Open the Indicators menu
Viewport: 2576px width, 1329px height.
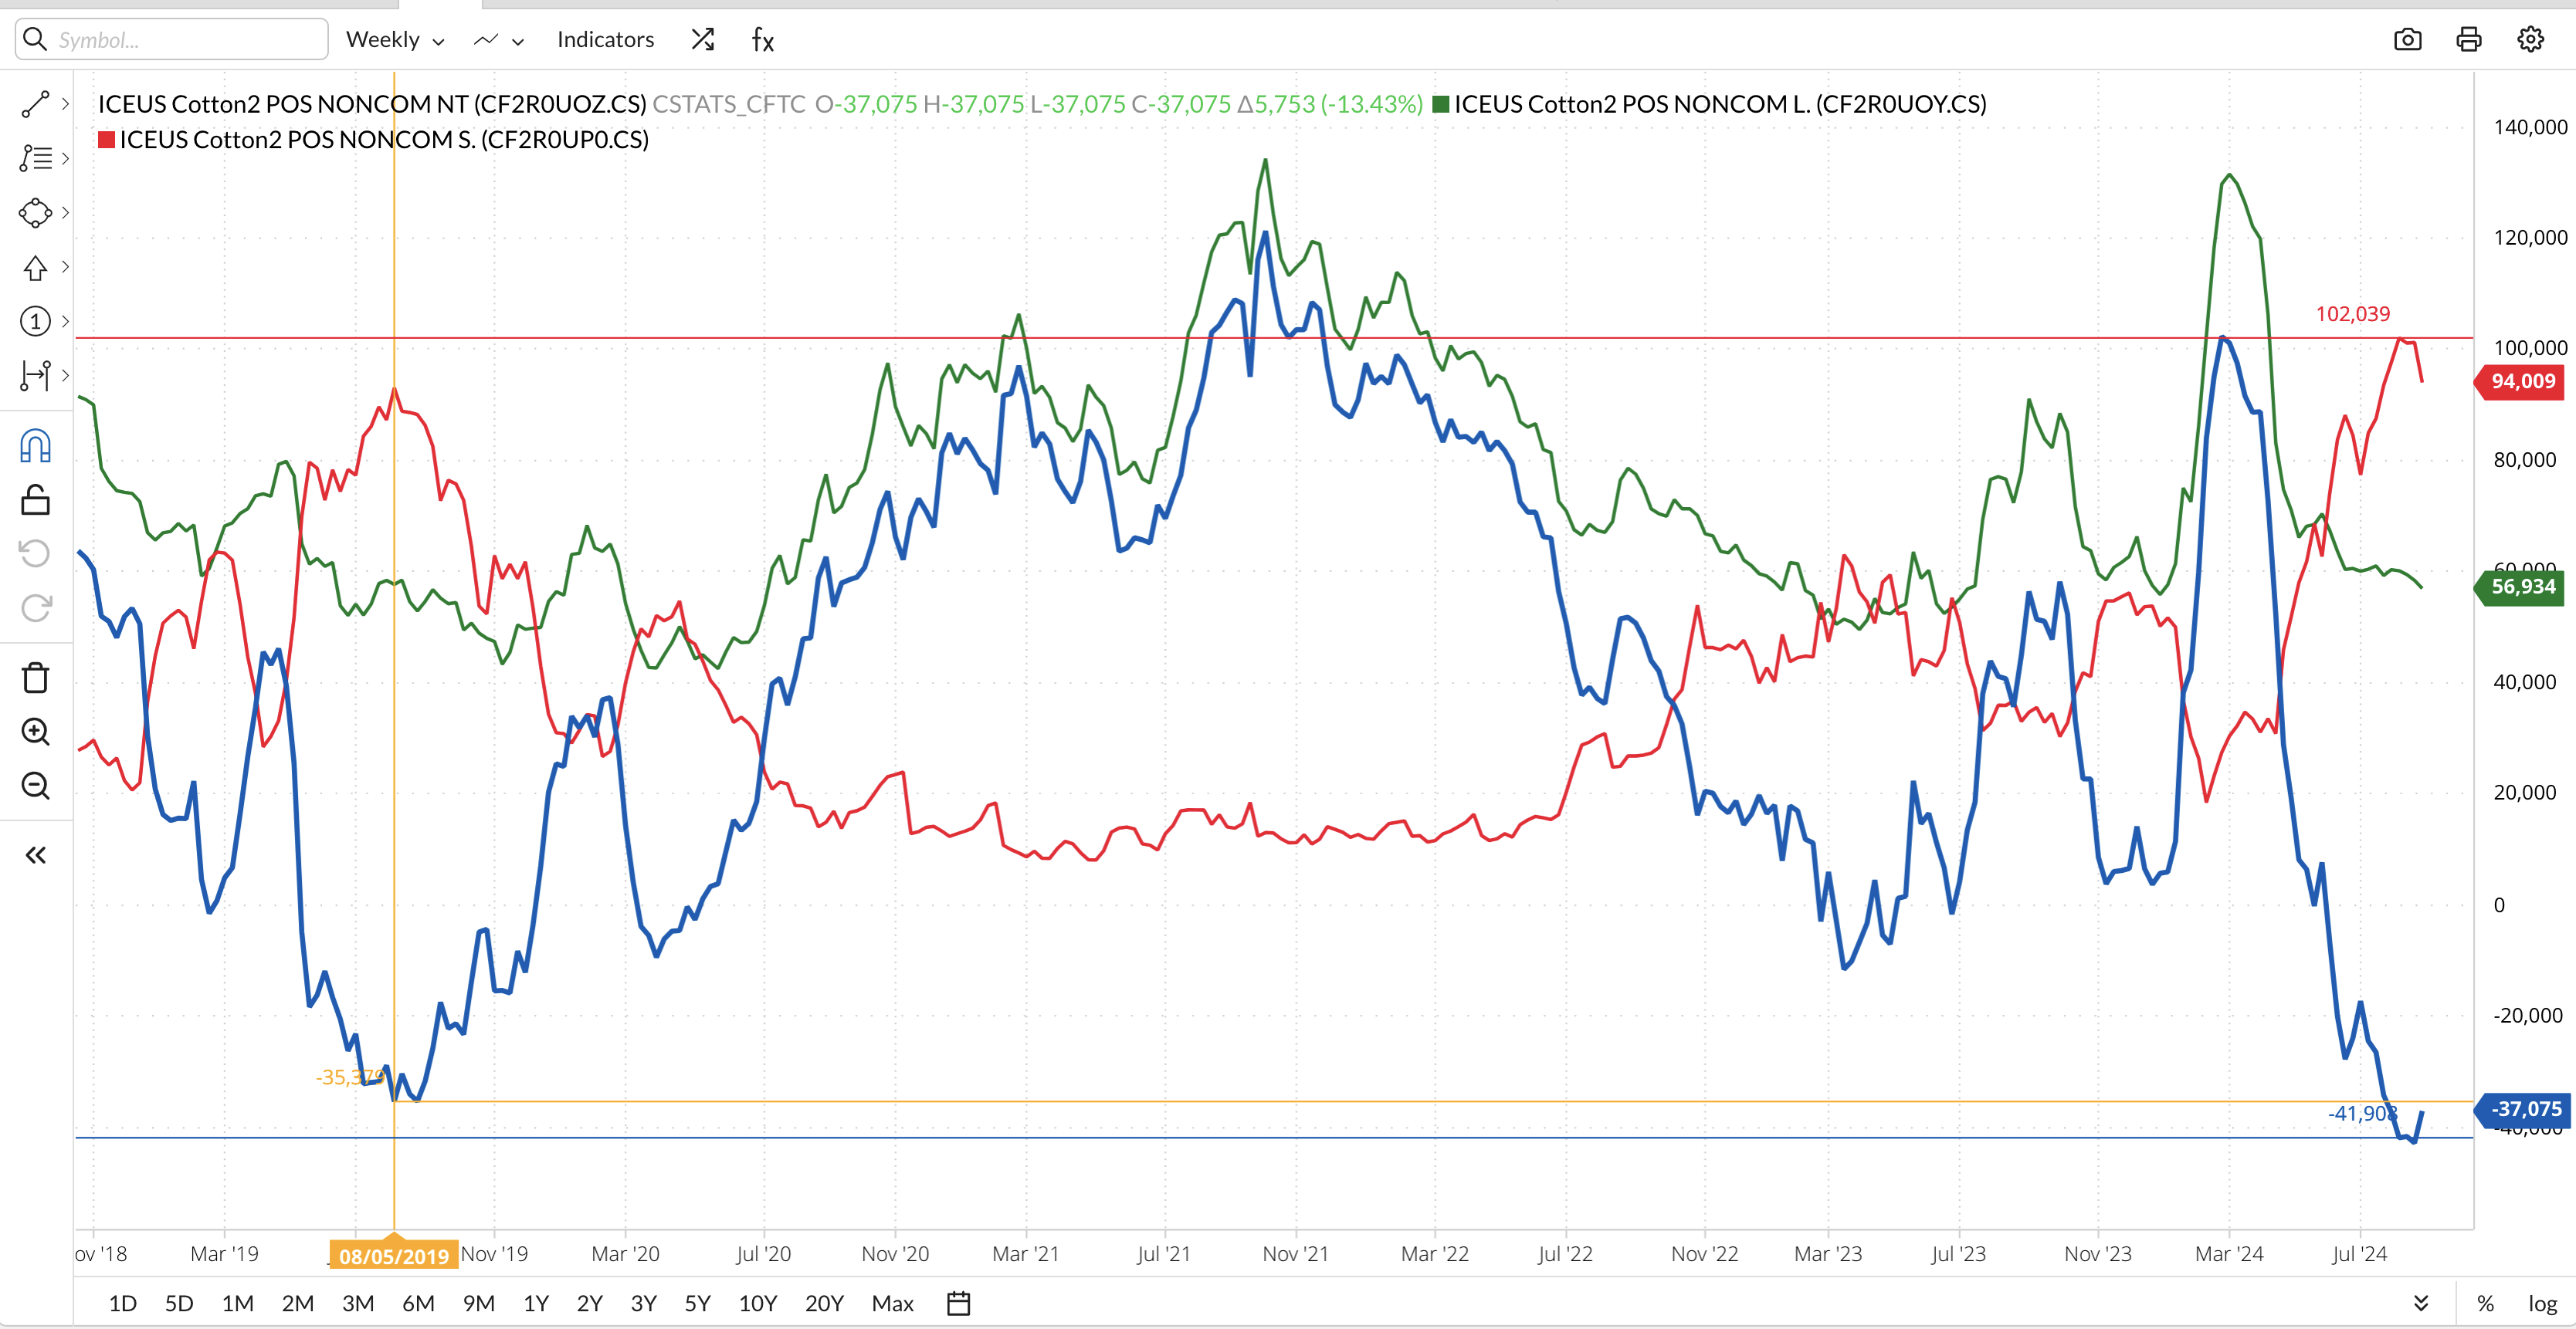tap(605, 40)
